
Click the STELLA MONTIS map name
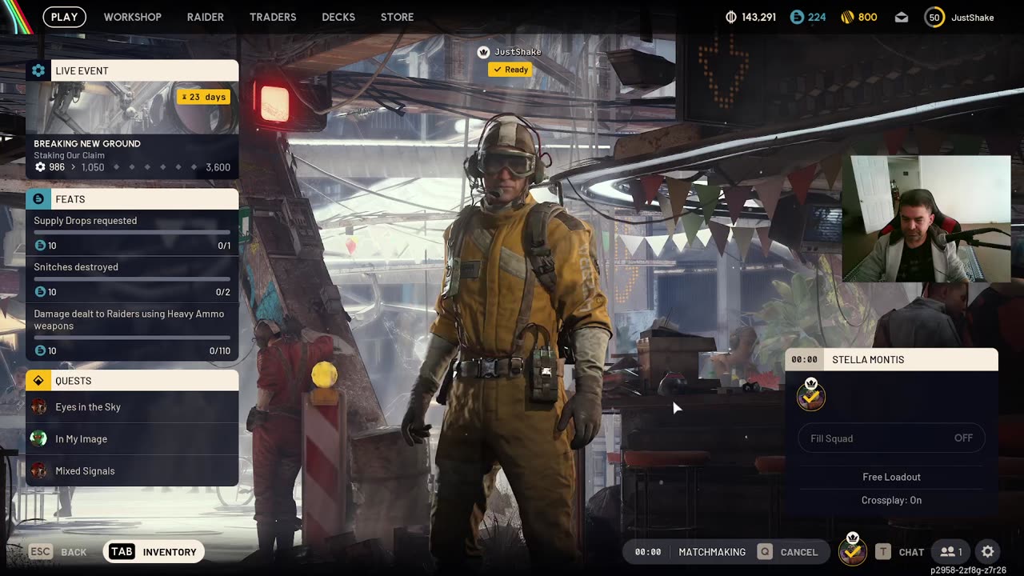(x=868, y=360)
